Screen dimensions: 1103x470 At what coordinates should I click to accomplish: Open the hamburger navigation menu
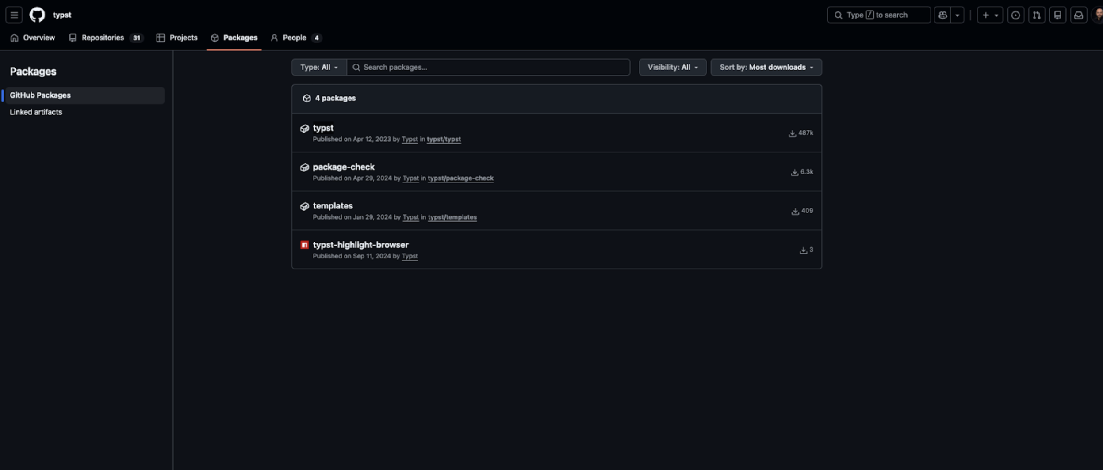coord(14,15)
